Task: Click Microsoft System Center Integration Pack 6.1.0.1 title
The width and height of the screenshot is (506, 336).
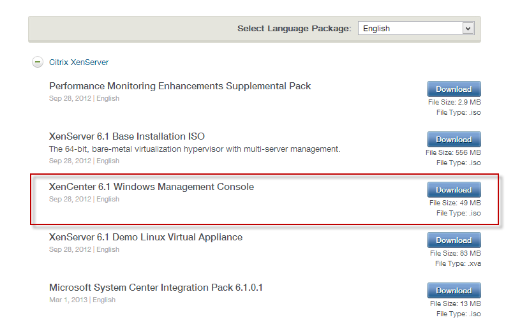Action: click(156, 288)
